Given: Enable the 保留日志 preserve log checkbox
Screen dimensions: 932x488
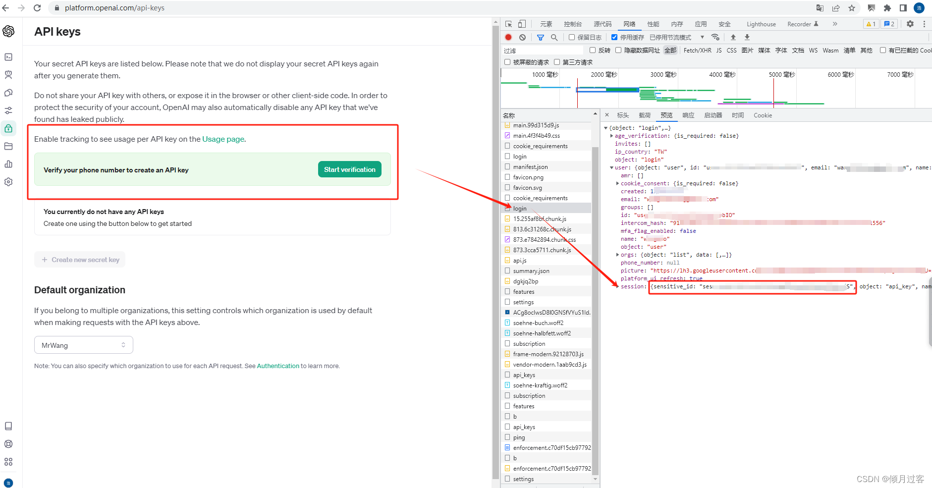Looking at the screenshot, I should (572, 37).
